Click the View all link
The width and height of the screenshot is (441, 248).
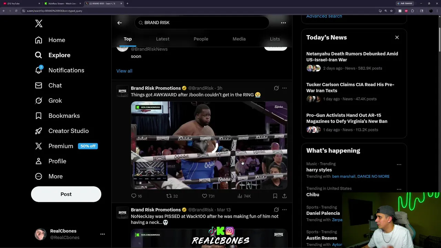tap(124, 71)
